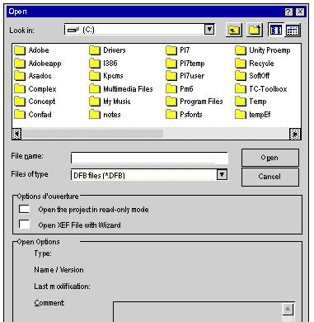The width and height of the screenshot is (314, 322).
Task: Click inside the Comment text box
Action: pos(198,312)
